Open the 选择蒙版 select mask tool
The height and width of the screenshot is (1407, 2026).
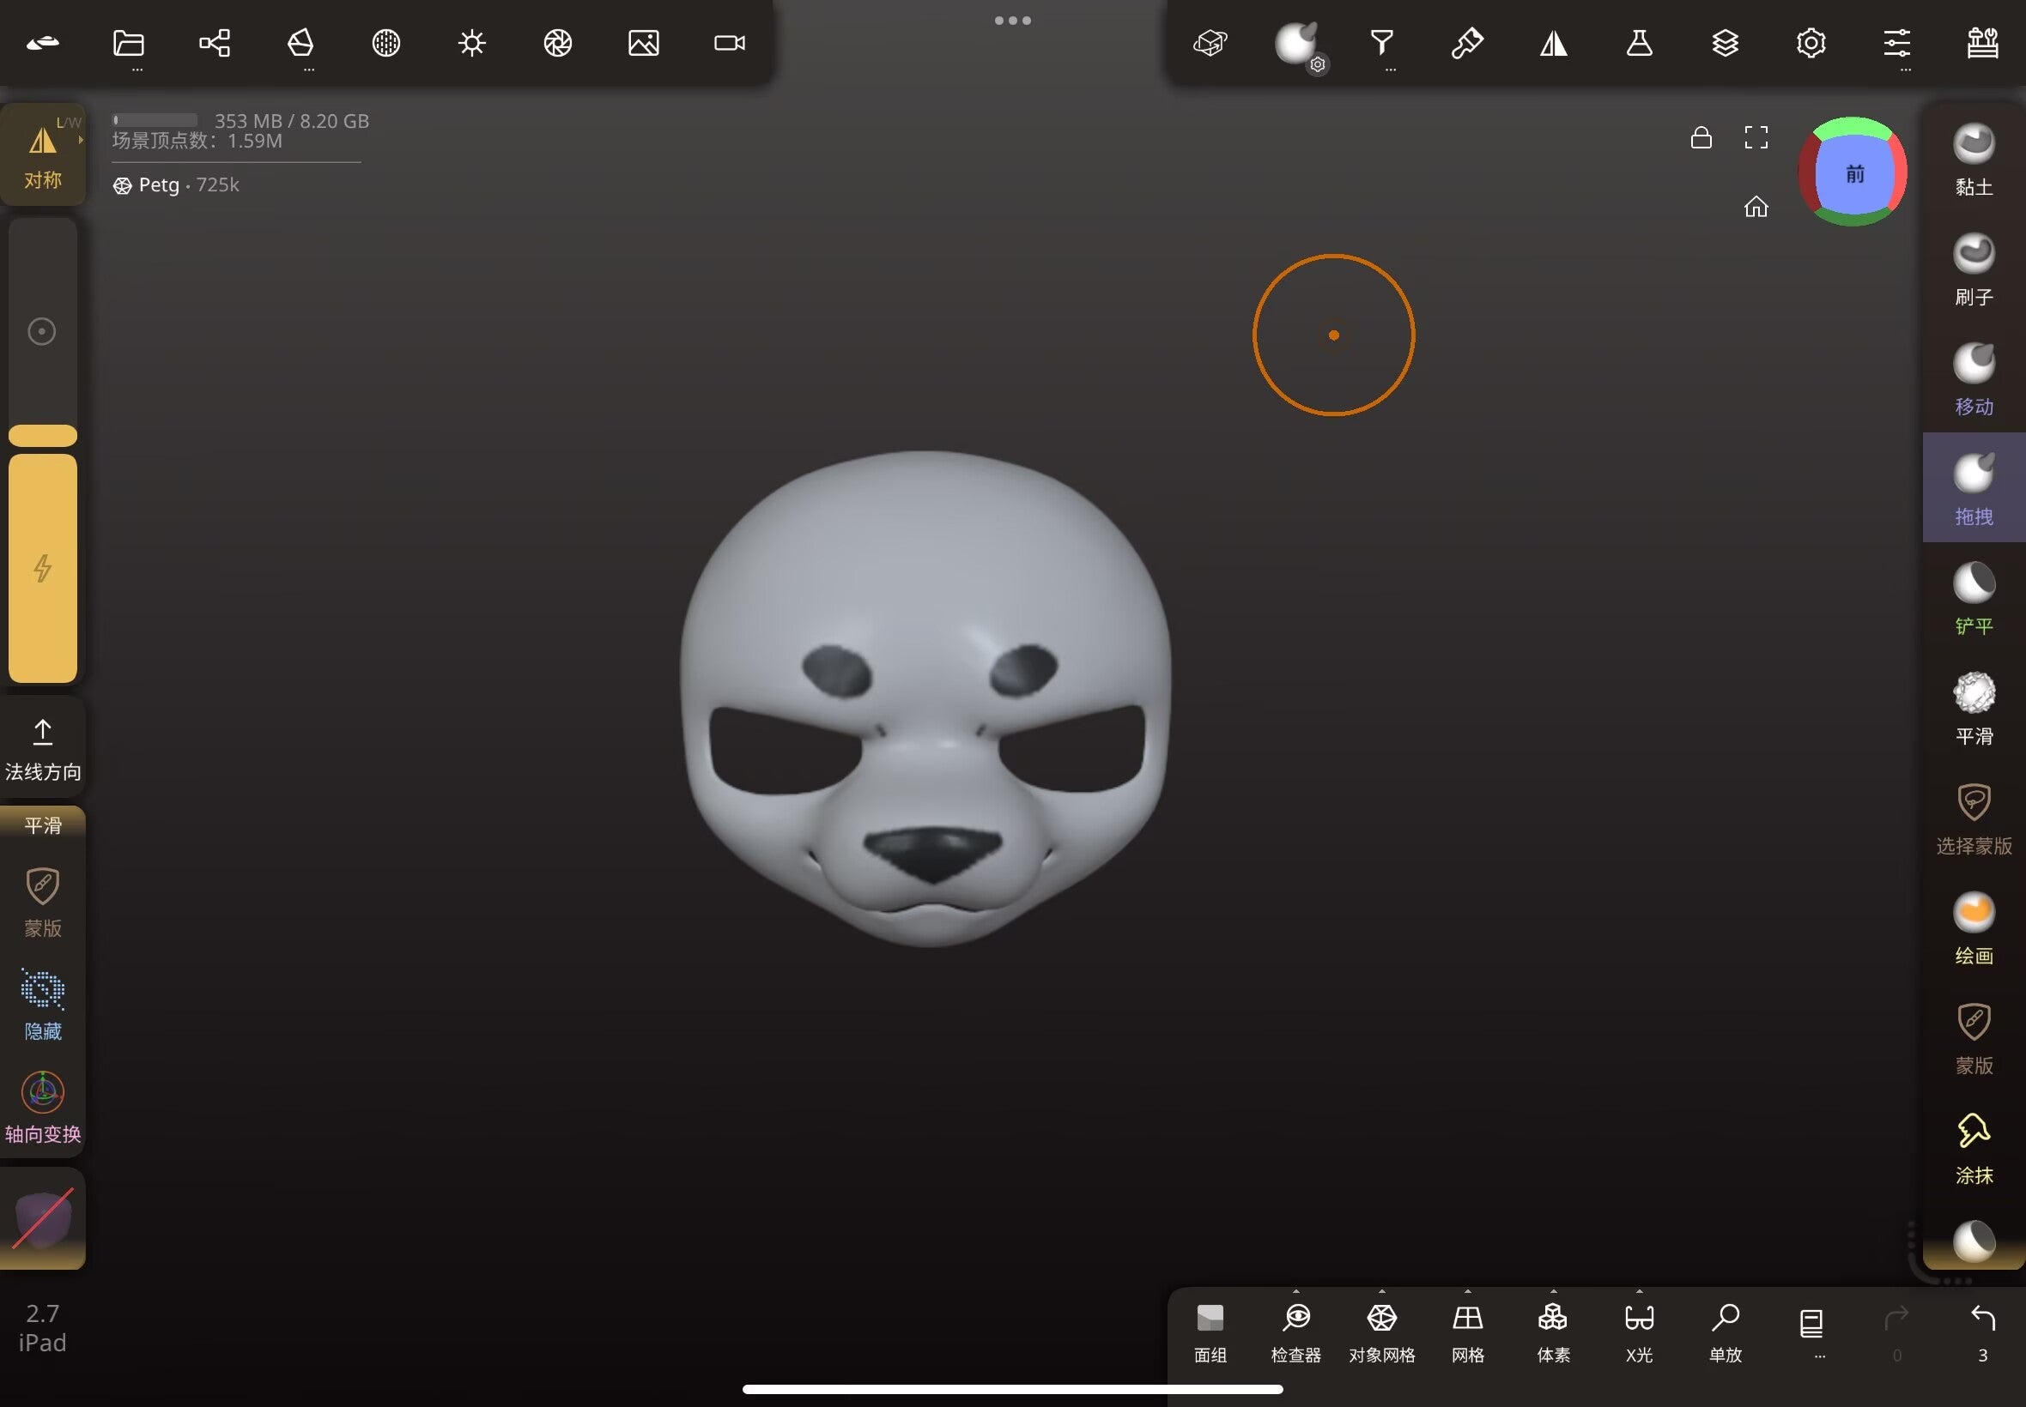pos(1973,819)
